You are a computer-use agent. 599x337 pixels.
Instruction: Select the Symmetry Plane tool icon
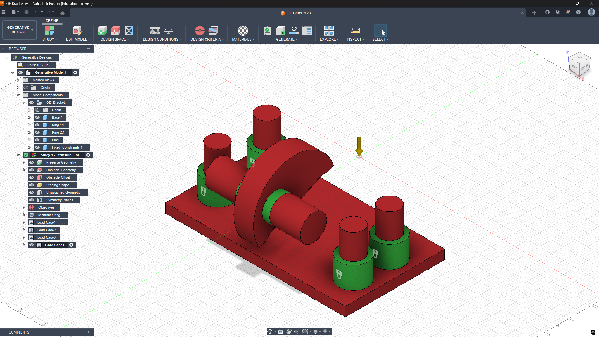pyautogui.click(x=129, y=31)
